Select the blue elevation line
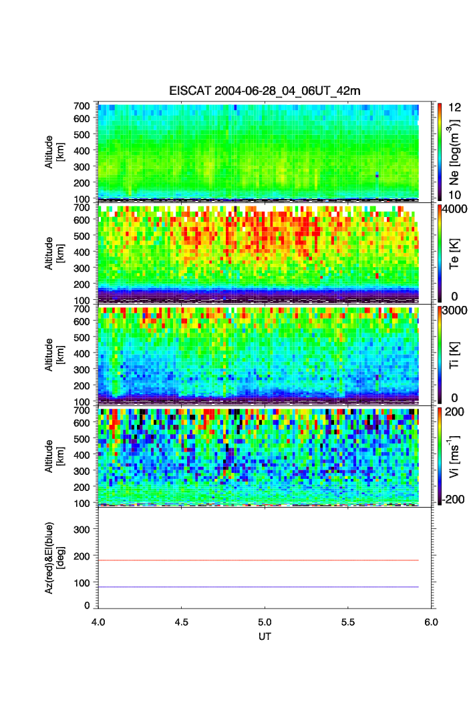The image size is (473, 710). click(259, 587)
